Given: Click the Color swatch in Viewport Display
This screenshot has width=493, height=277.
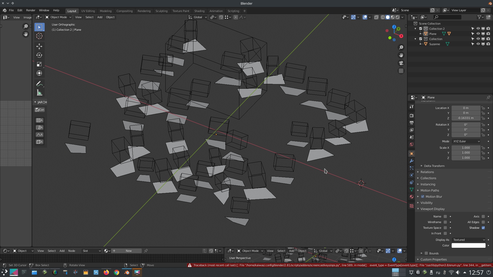Looking at the screenshot, I should 469,245.
